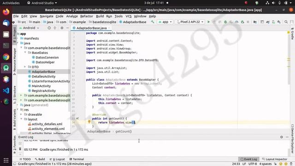
Task: Toggle the Event Log button
Action: 249,159
